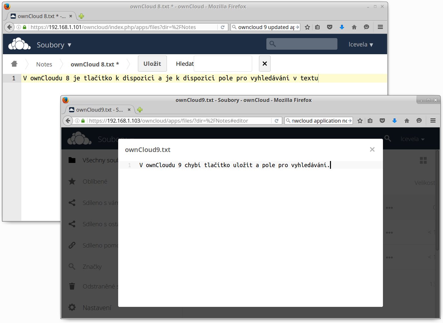Bookmark page star in ownCloud 8 Firefox window
This screenshot has height=323, width=443.
[307, 27]
